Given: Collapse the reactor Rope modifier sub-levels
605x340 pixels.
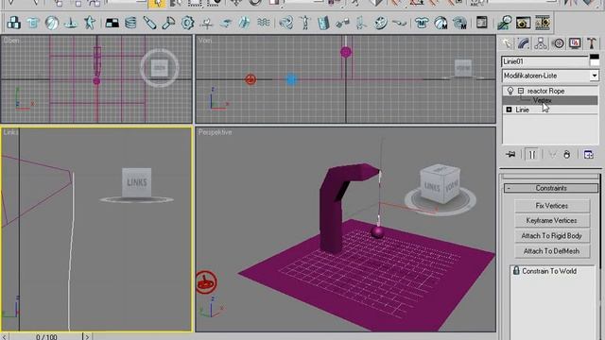Looking at the screenshot, I should click(x=521, y=91).
